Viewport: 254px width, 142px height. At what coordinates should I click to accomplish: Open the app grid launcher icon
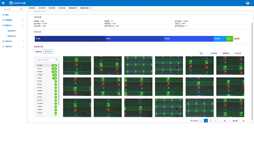3,3
